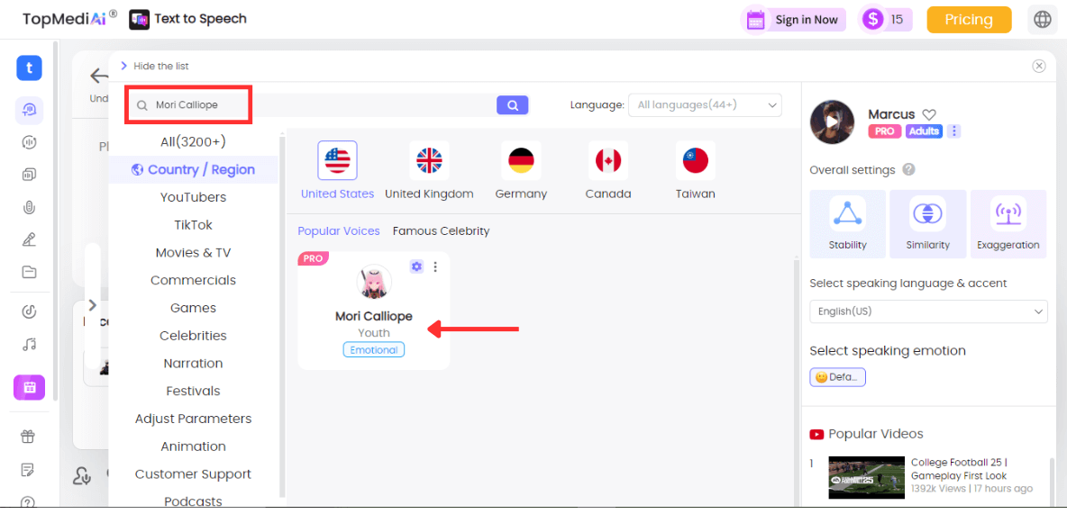
Task: Select YouTubers category in list
Action: (x=193, y=197)
